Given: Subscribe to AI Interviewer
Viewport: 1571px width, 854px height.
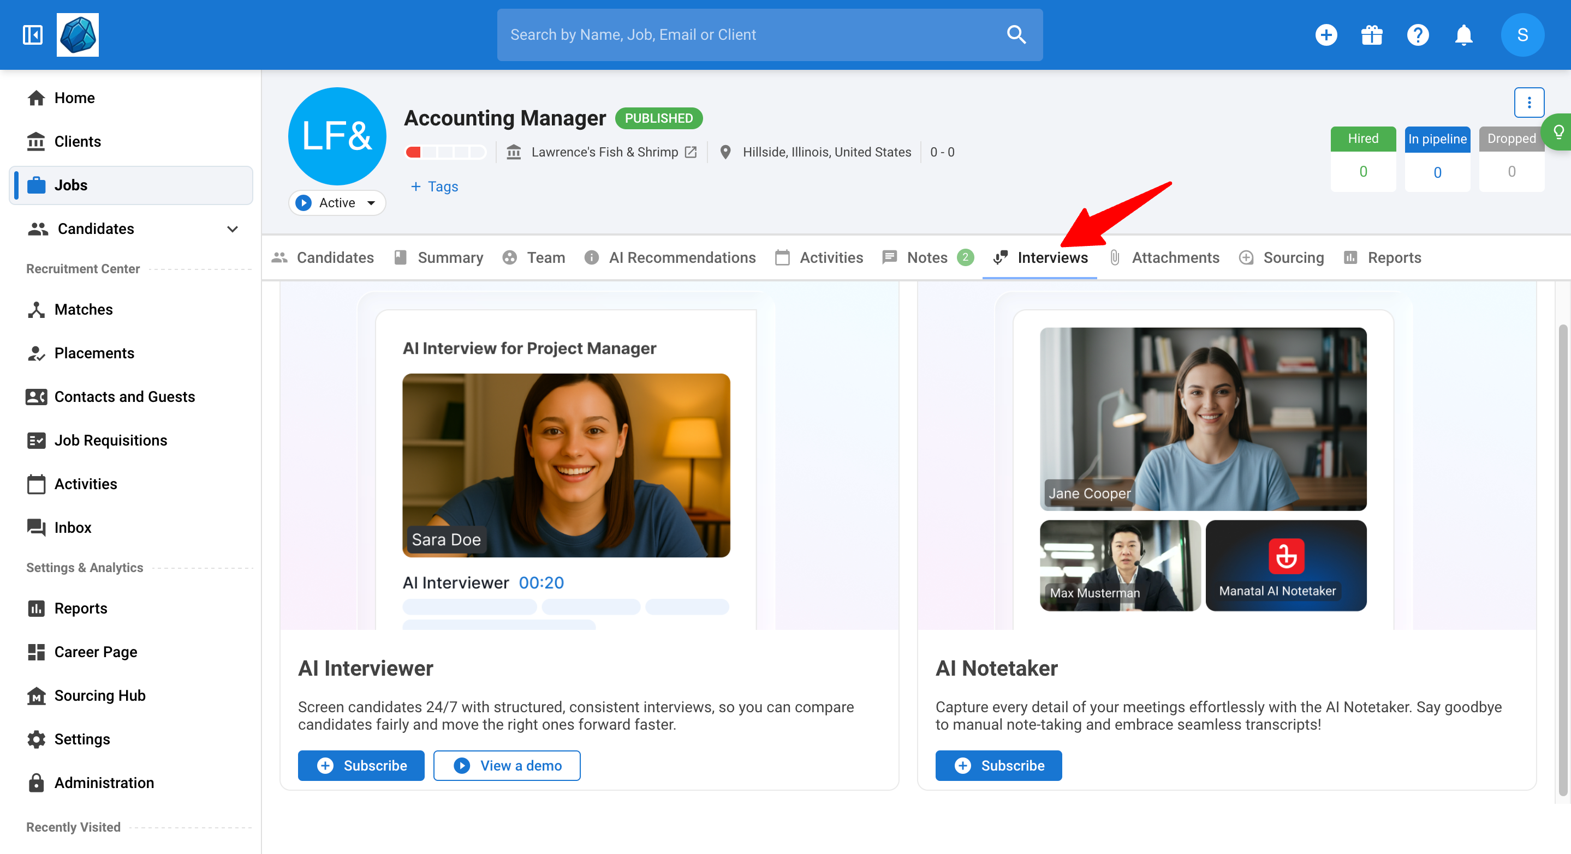Looking at the screenshot, I should 361,766.
